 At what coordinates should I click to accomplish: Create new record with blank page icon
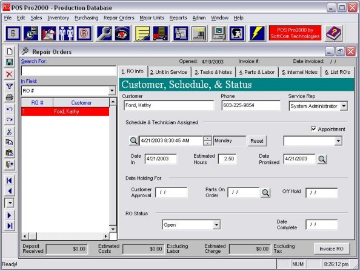10,51
